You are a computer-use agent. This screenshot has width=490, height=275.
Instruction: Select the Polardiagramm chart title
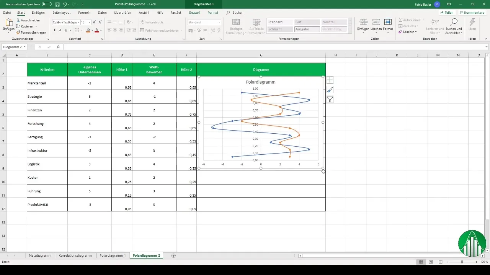pos(261,82)
